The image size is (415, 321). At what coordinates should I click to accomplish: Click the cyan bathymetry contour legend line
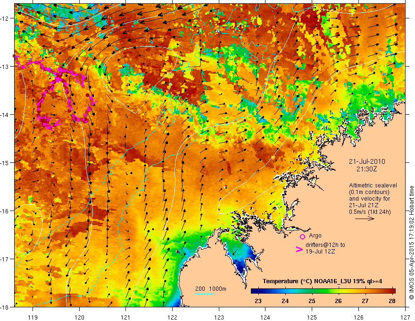(205, 294)
